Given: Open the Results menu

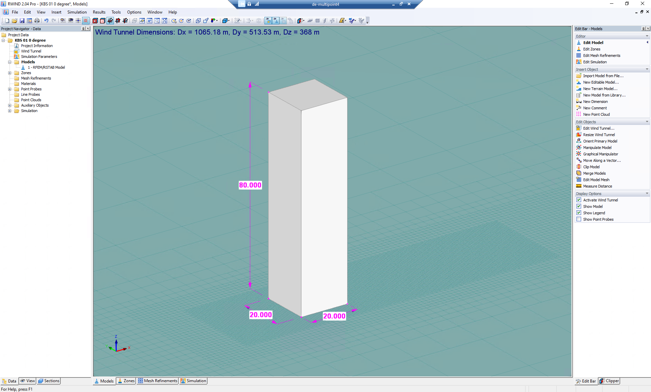Looking at the screenshot, I should click(x=99, y=12).
